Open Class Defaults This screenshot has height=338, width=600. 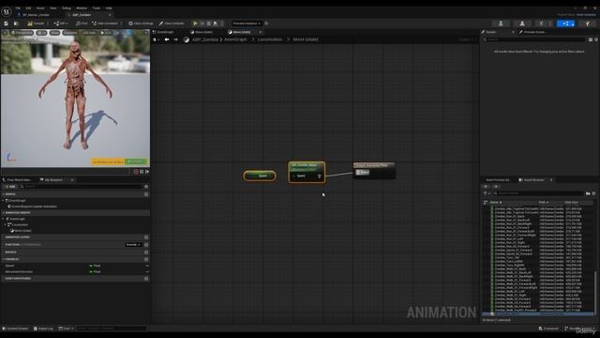(172, 23)
